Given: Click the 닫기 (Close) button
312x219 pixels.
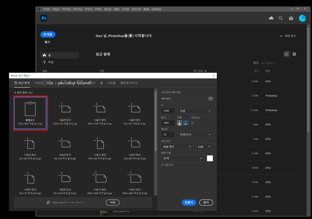Looking at the screenshot, I should [206, 203].
